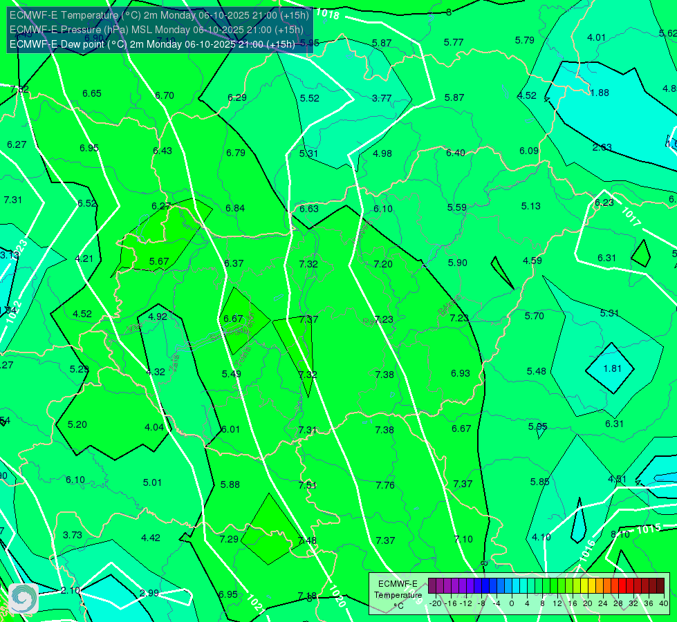Click the temperature value '3.73'
The image size is (677, 622).
73,535
